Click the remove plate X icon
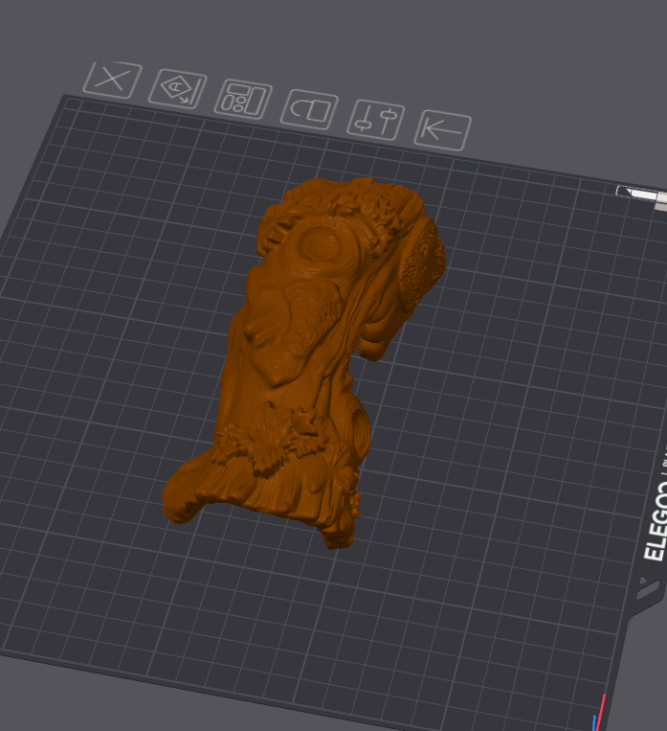This screenshot has height=731, width=667. click(112, 80)
